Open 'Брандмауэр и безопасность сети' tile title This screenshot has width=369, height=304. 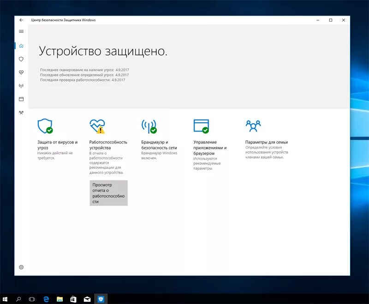pos(159,145)
